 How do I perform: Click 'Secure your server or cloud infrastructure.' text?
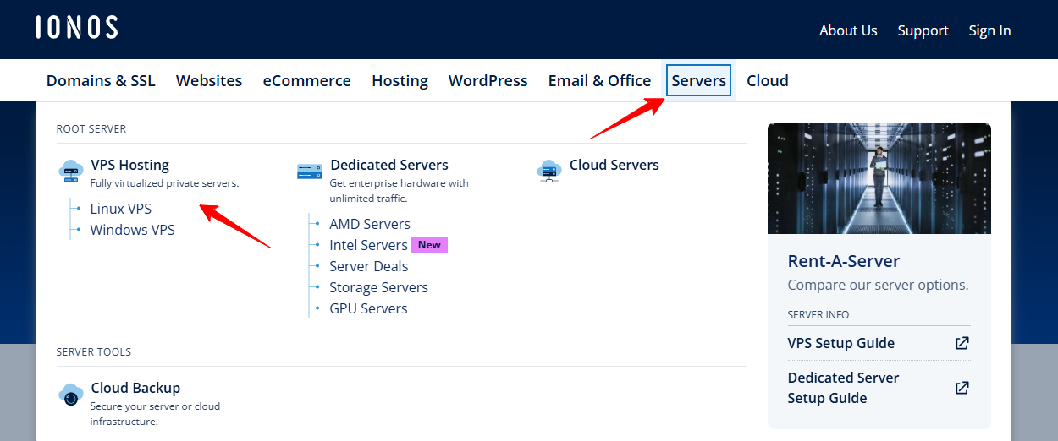[x=155, y=414]
